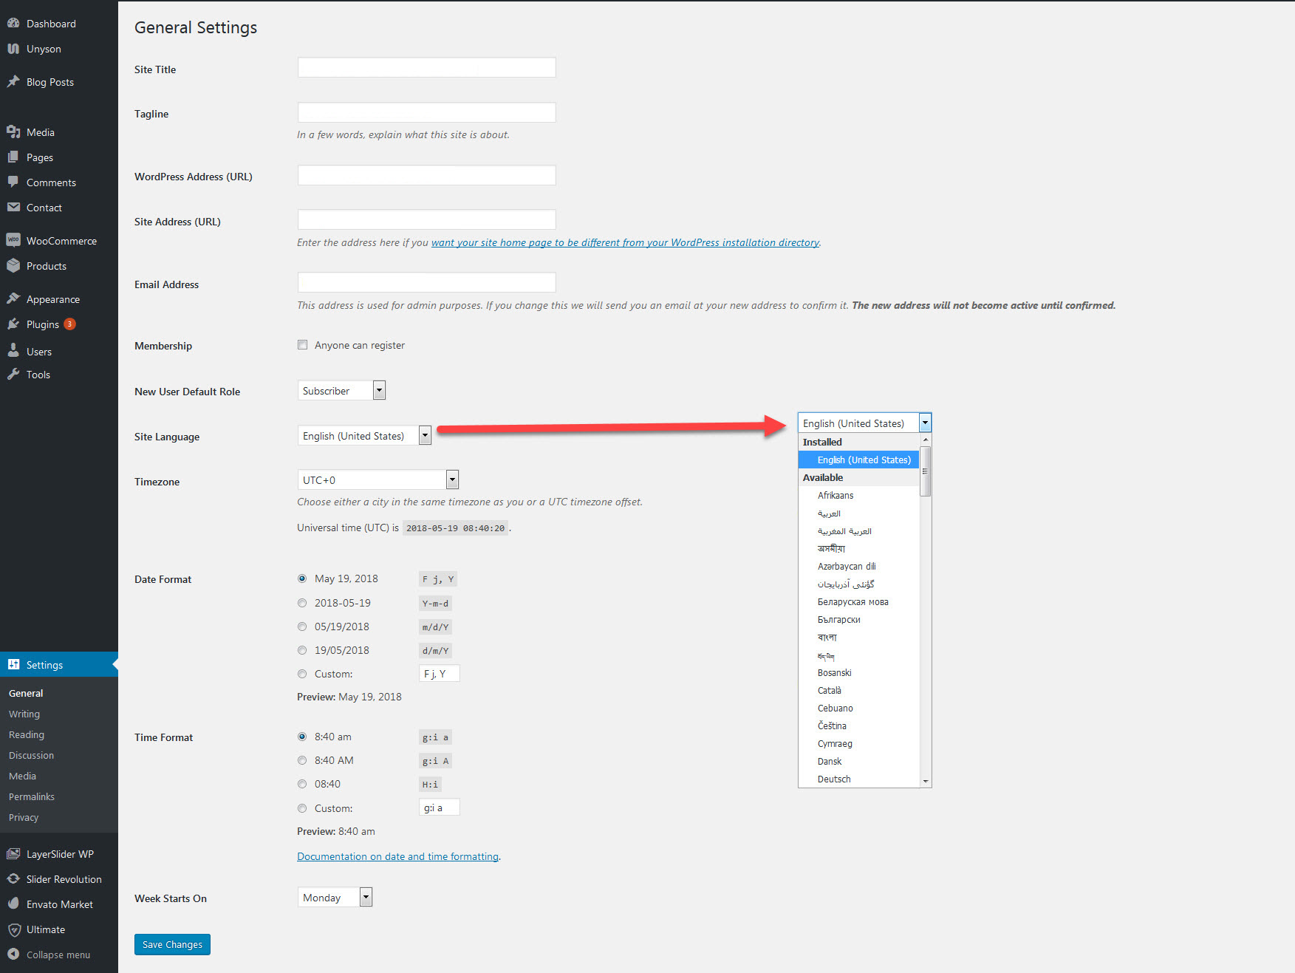1295x973 pixels.
Task: Open the Pages icon
Action: [x=13, y=157]
